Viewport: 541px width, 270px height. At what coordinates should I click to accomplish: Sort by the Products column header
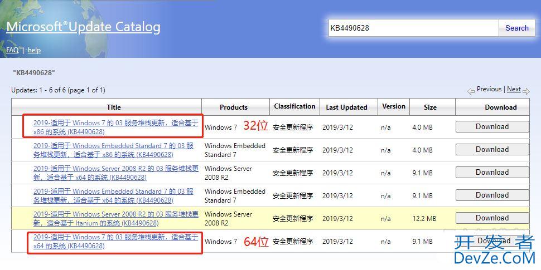point(234,107)
